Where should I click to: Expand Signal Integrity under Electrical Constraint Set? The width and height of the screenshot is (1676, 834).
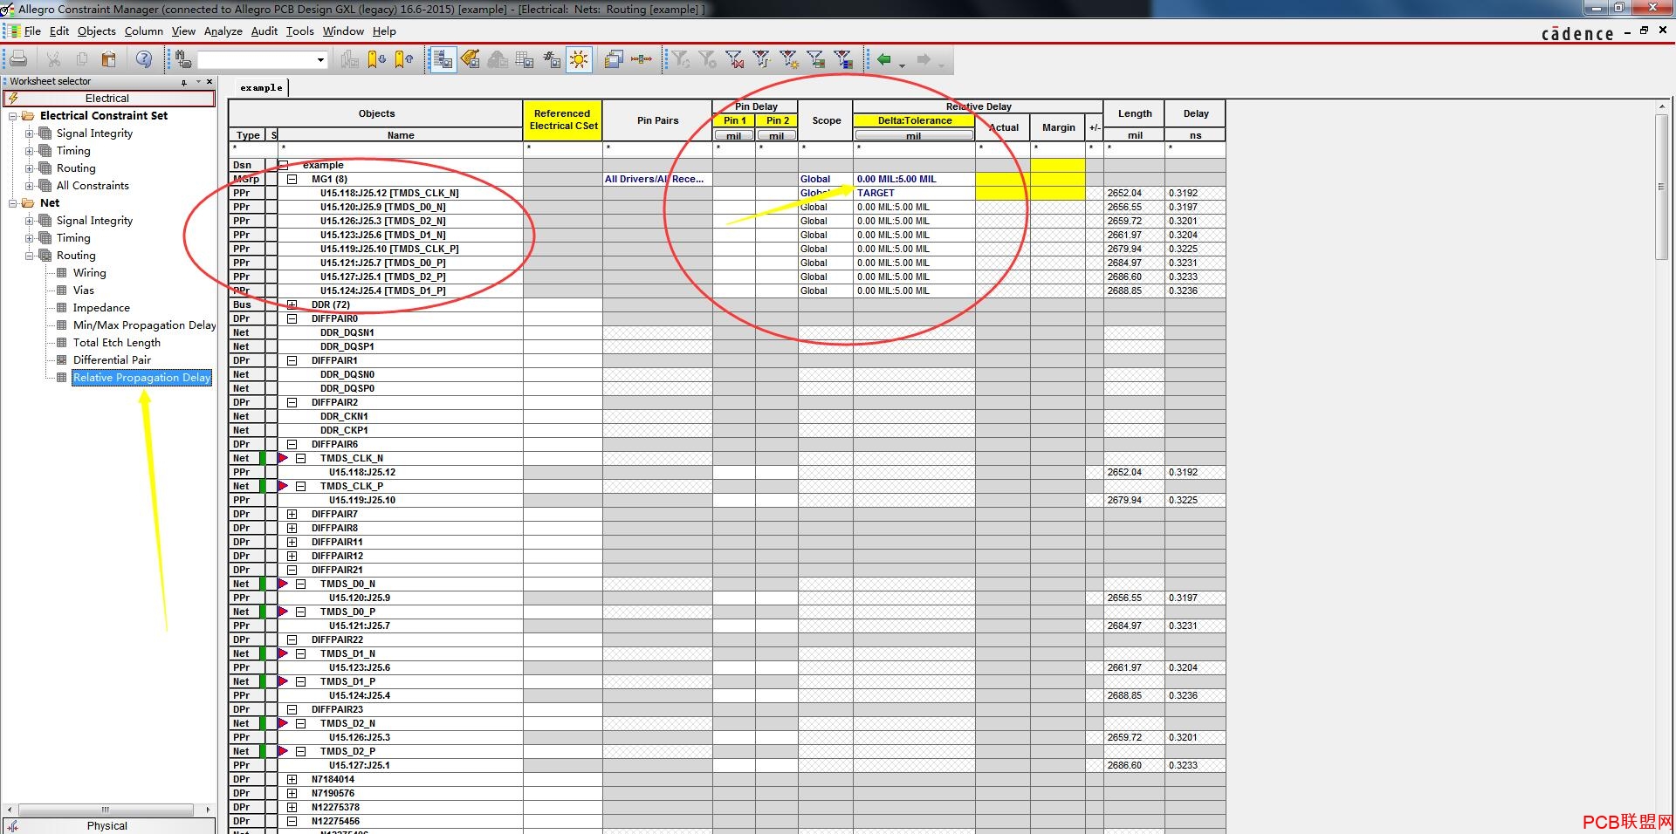tap(30, 133)
